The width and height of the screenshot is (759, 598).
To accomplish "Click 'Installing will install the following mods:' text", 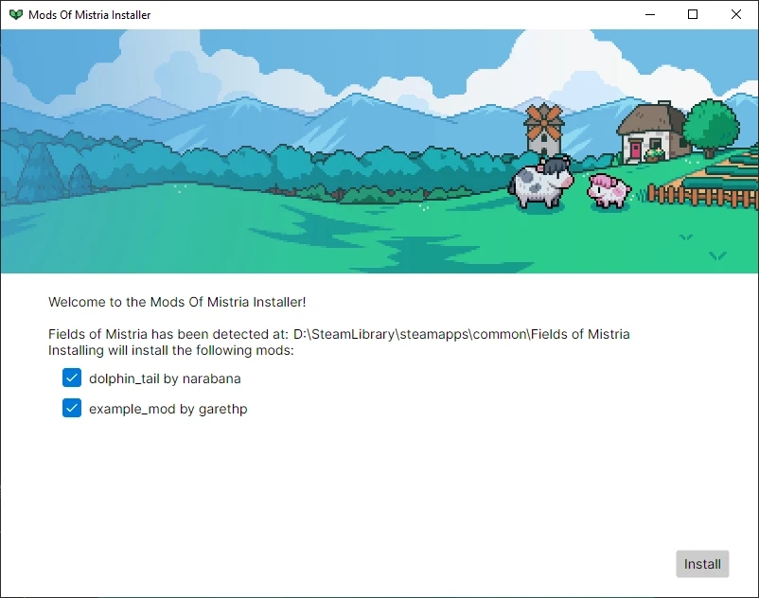I will pos(171,350).
